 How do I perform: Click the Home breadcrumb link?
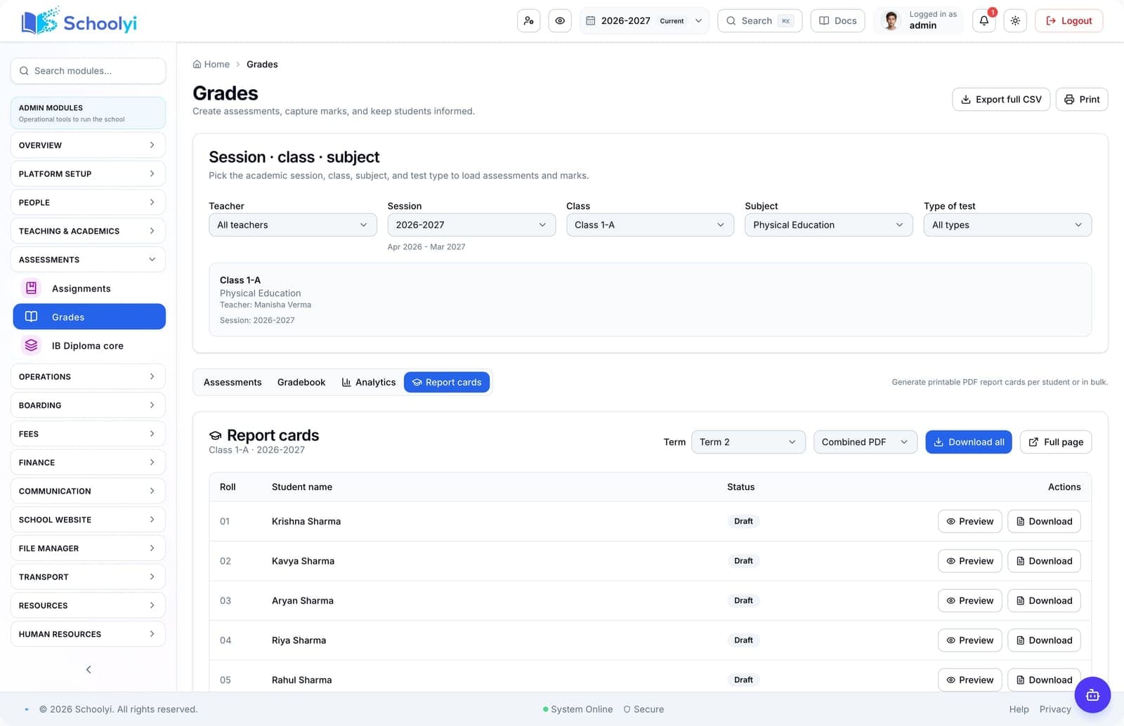211,65
